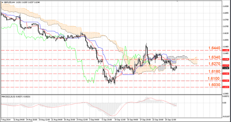The image size is (231, 122).
Task: Click the 1.6705 price axis value
Action: coord(226,27)
